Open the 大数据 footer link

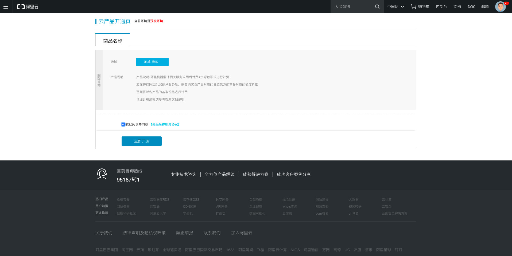[354, 200]
